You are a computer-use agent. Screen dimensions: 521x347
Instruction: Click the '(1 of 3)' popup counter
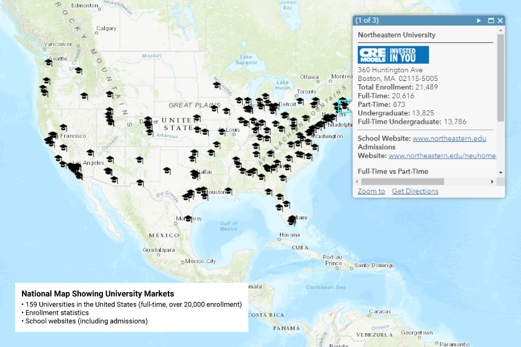click(367, 20)
